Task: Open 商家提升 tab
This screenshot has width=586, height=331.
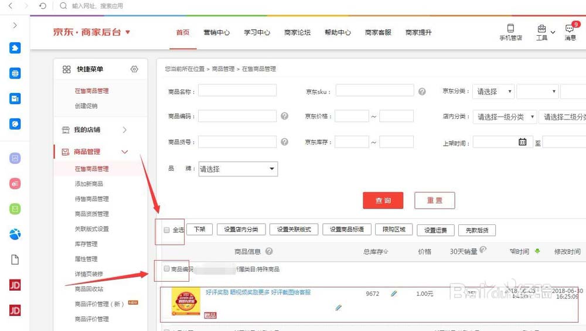Action: point(418,32)
